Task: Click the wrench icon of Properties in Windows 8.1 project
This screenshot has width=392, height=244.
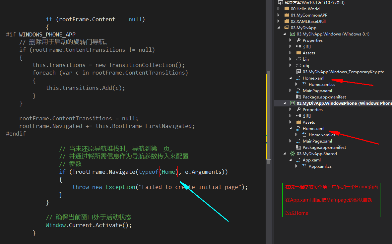Action: pos(298,40)
